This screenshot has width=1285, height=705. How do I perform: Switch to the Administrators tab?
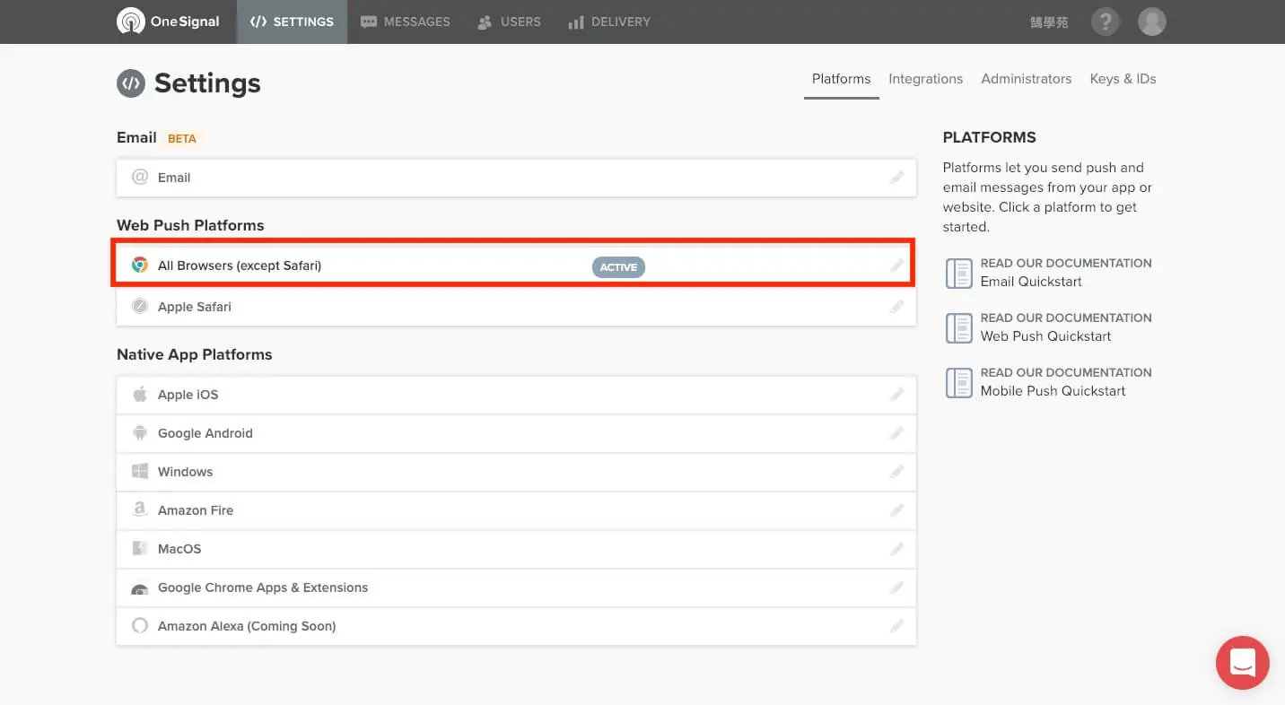[1026, 79]
